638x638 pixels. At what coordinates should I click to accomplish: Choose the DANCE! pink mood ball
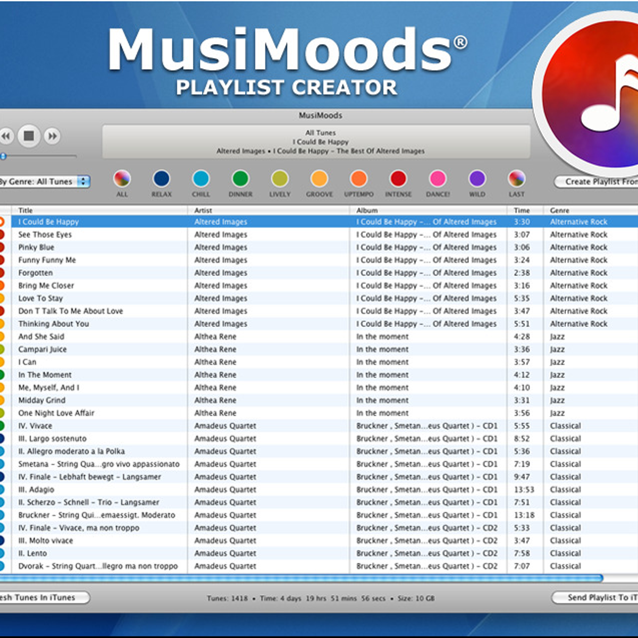coord(438,179)
